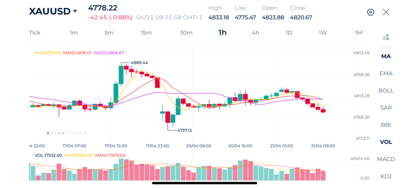This screenshot has width=409, height=188.
Task: Show the MACD sub-chart indicator
Action: tap(386, 159)
